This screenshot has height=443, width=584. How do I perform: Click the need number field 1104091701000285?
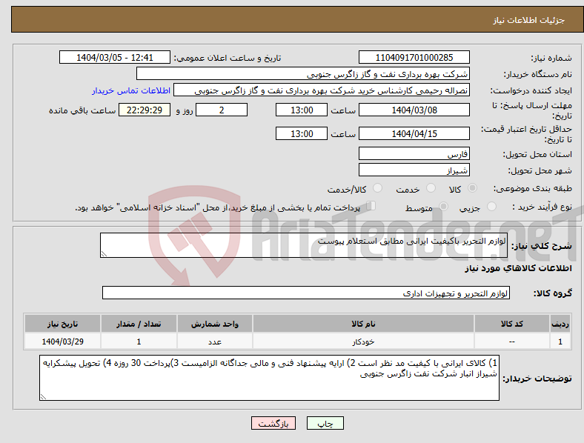point(414,57)
